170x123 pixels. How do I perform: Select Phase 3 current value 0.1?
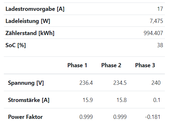point(157,100)
